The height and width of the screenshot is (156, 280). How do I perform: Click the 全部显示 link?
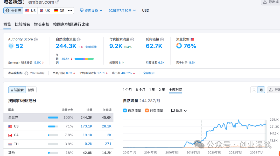(x=149, y=73)
